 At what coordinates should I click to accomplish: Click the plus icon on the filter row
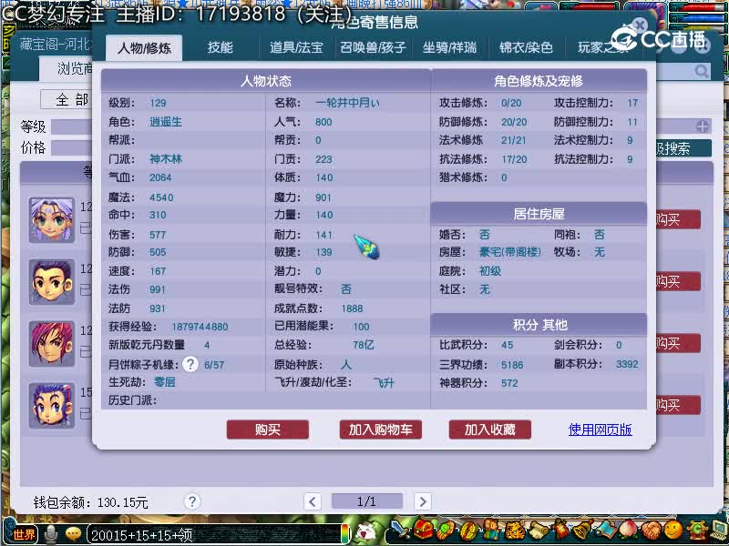click(703, 126)
